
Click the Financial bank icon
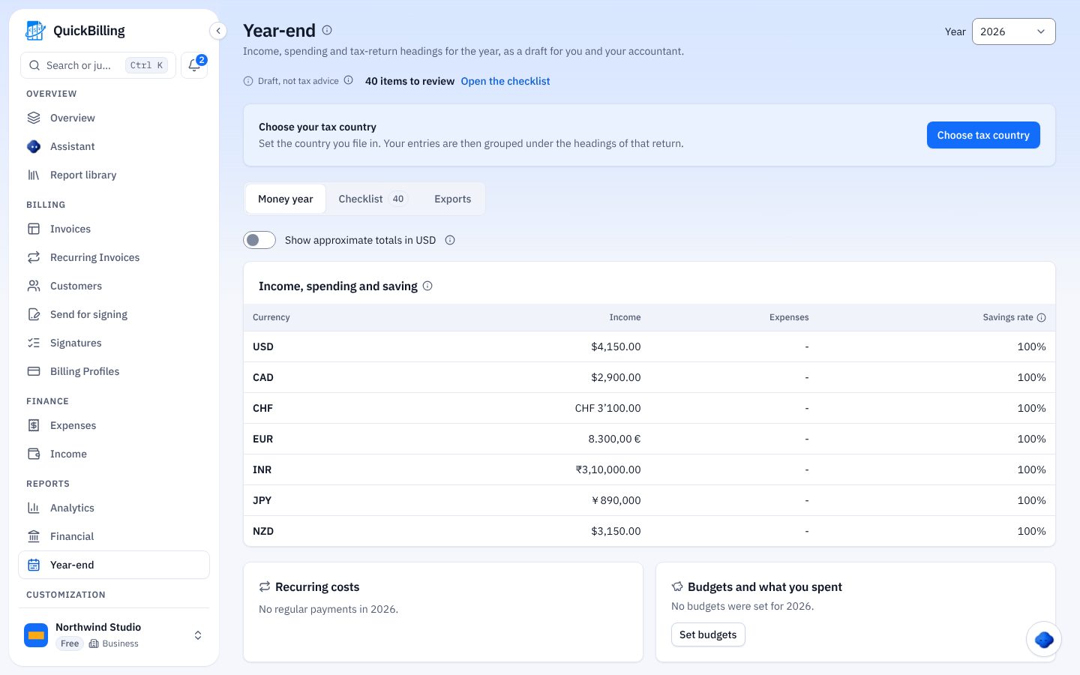tap(34, 536)
